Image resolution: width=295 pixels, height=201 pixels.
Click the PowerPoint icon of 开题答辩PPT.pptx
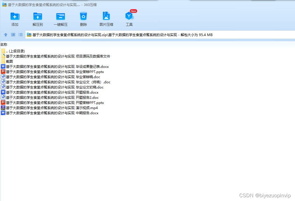click(x=3, y=103)
